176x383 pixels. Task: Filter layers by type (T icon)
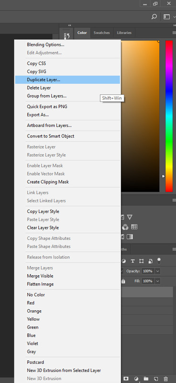pyautogui.click(x=132, y=261)
